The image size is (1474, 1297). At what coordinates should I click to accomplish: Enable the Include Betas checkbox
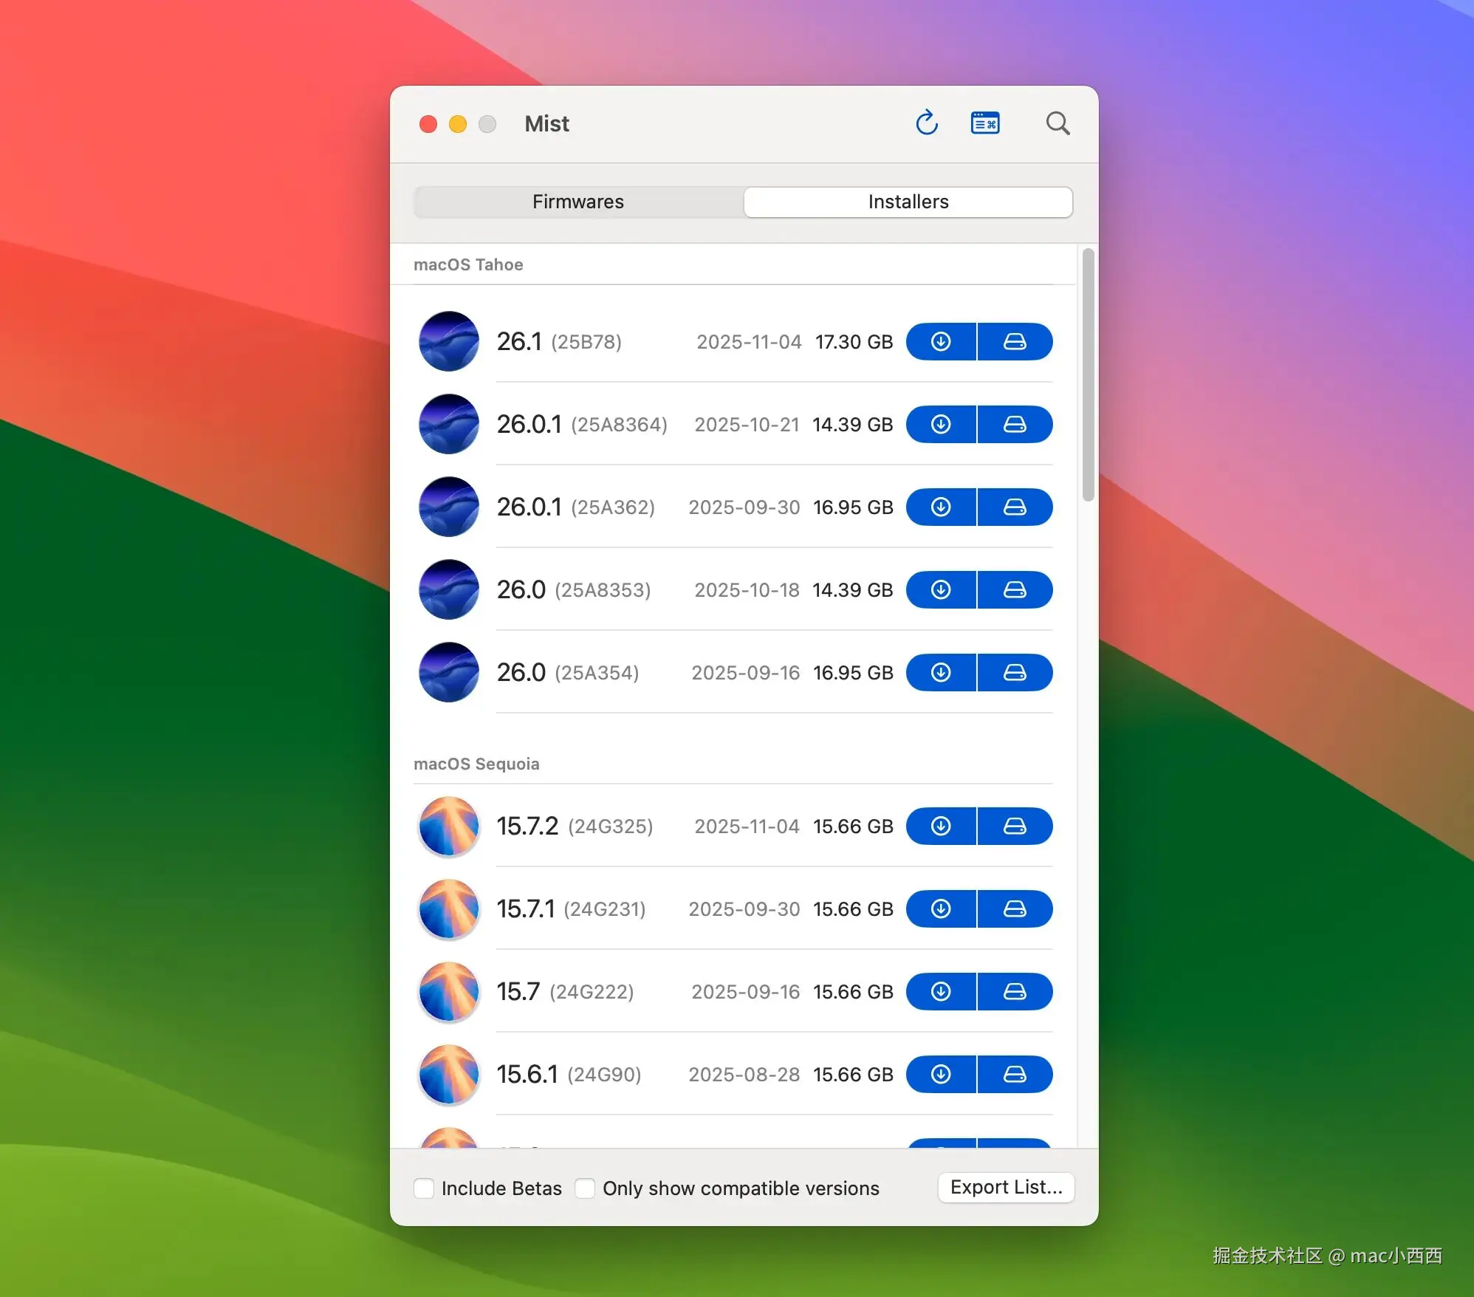424,1188
